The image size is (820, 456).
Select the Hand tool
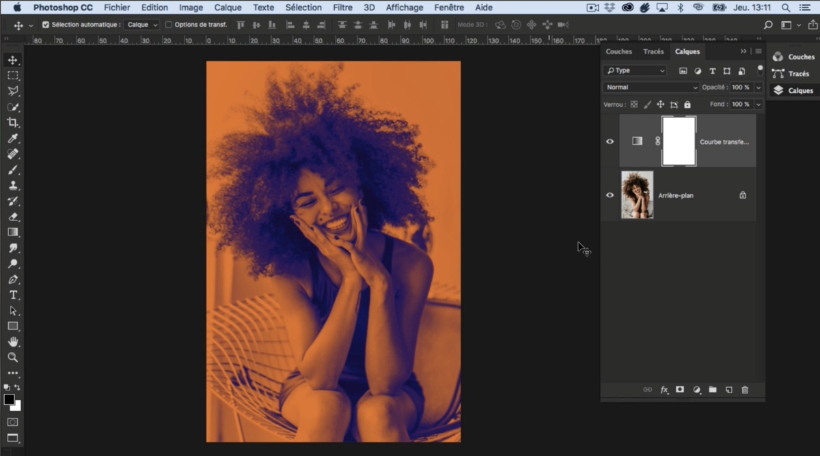click(12, 342)
